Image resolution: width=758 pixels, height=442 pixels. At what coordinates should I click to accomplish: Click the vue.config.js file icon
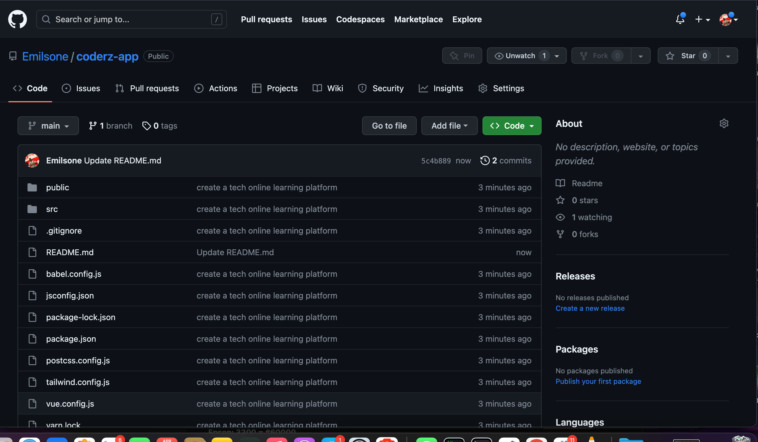pyautogui.click(x=32, y=404)
